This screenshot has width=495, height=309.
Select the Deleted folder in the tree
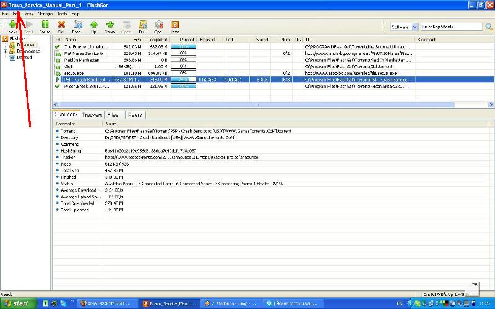point(24,57)
